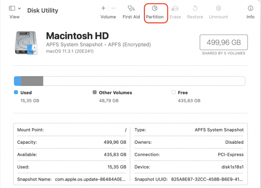Click the macOS 11.3.1 (20E241) version text
The image size is (261, 188).
[70, 51]
